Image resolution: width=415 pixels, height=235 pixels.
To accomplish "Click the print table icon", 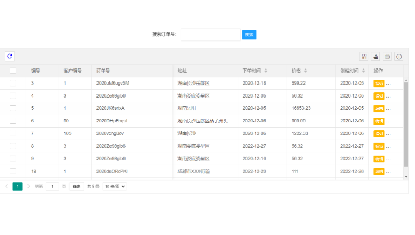I will (x=387, y=57).
